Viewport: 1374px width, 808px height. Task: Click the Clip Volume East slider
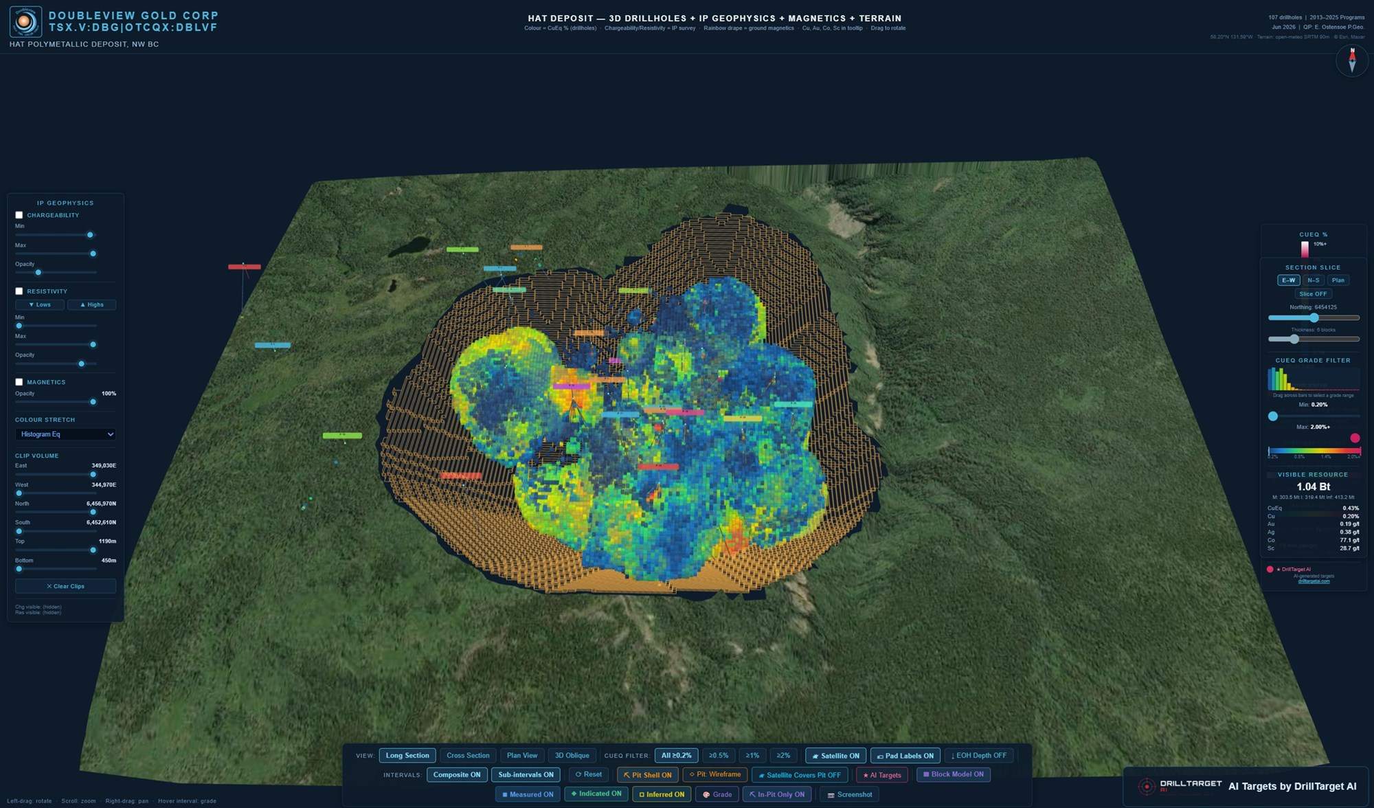click(56, 475)
